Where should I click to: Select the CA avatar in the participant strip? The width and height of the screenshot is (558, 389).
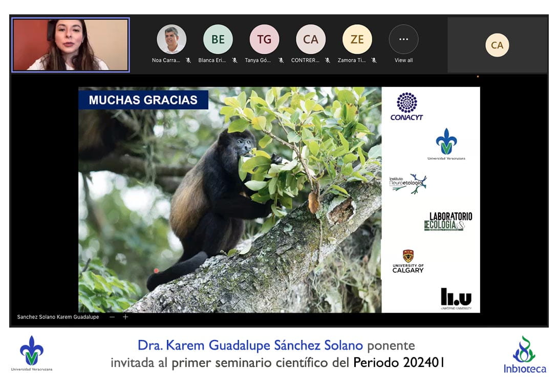pos(311,39)
